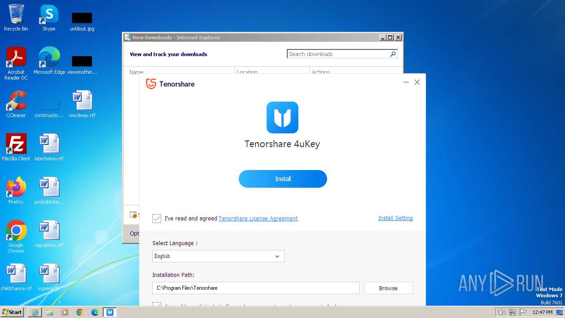Click Actions column header in View Downloads

[321, 72]
